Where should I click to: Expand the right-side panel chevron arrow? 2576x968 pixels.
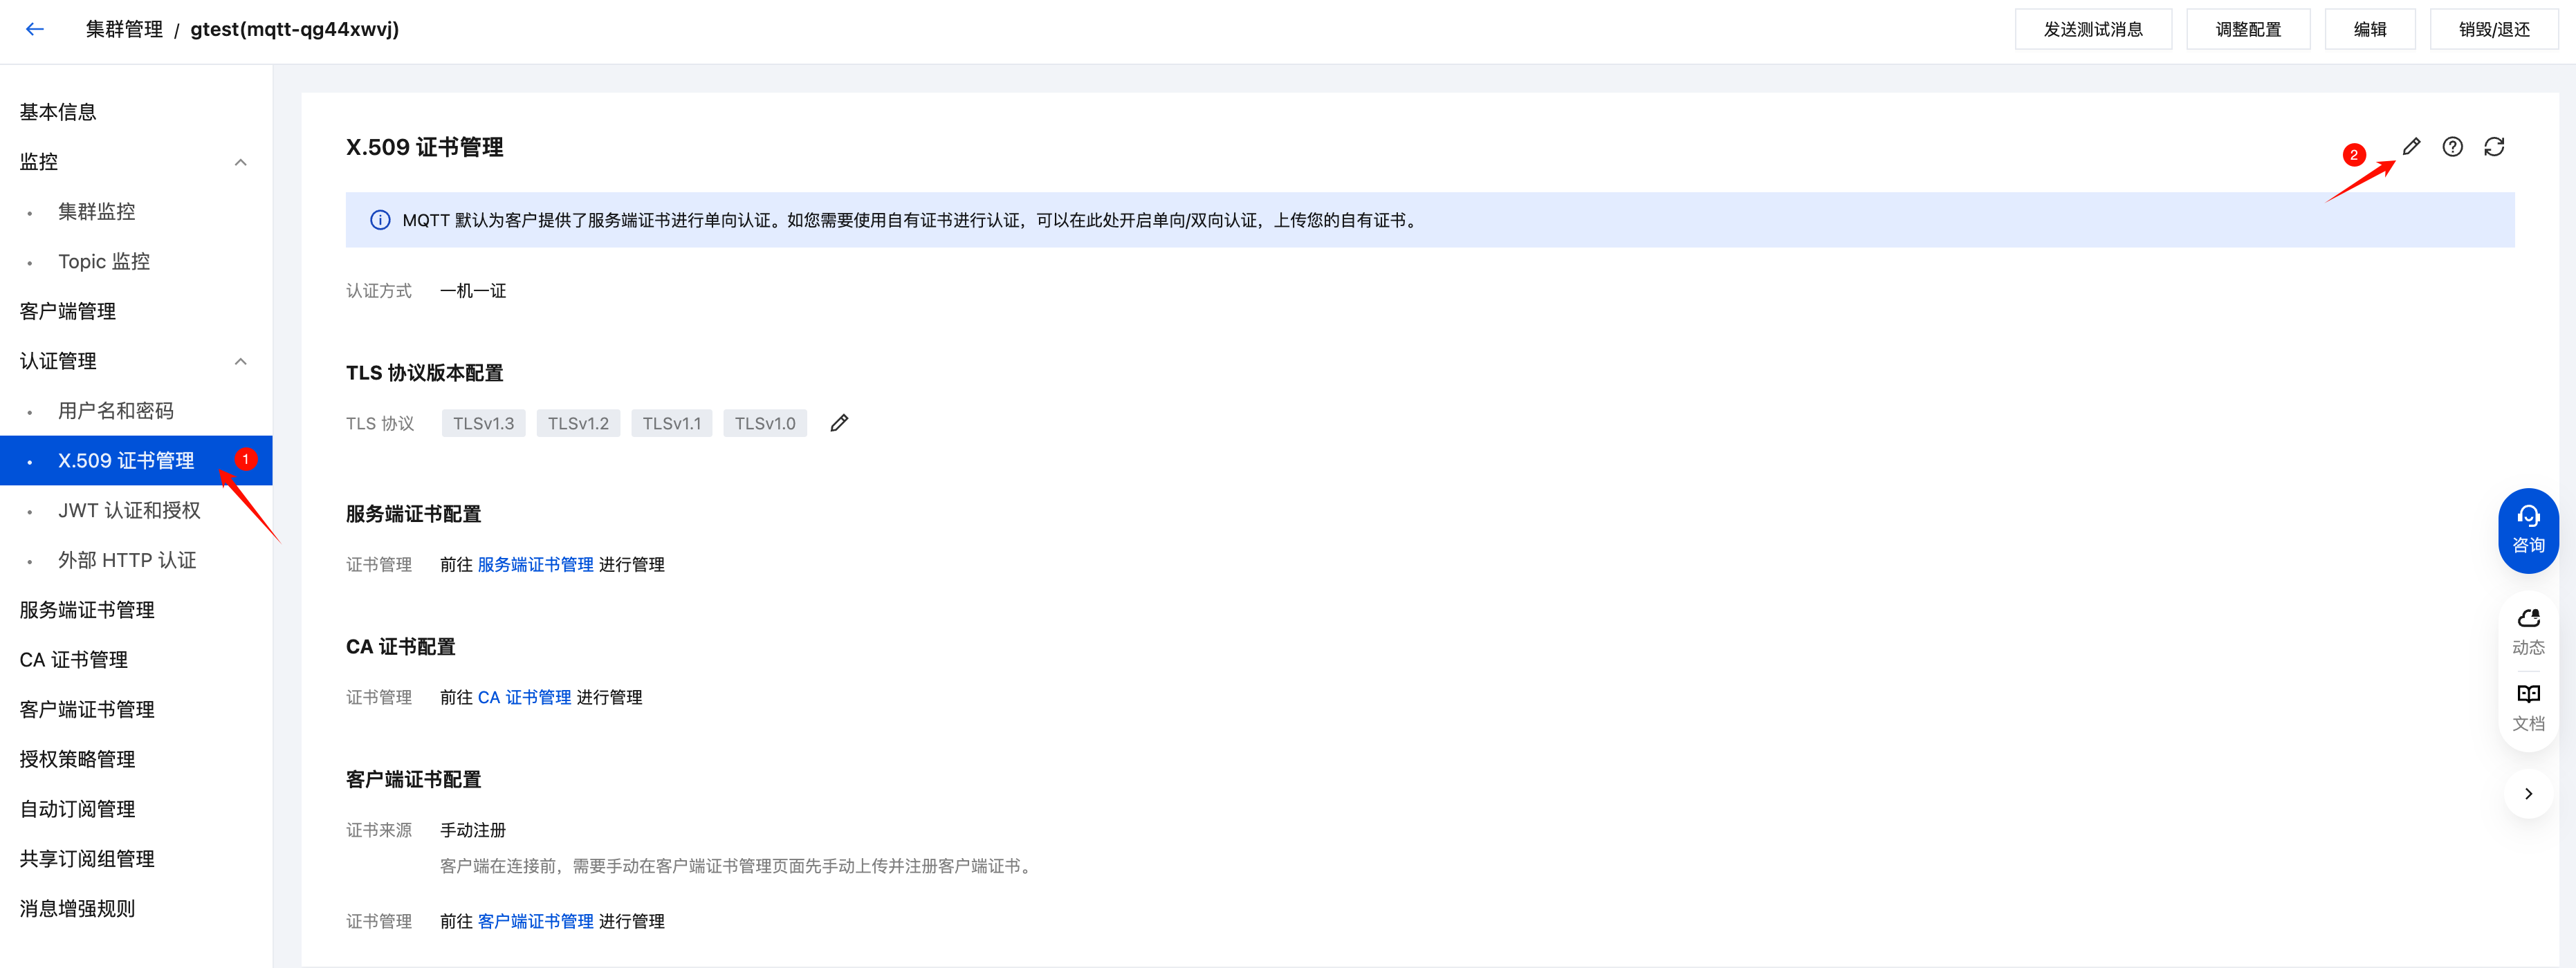click(x=2528, y=793)
